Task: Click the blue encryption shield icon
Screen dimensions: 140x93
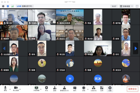Action: coord(8,6)
